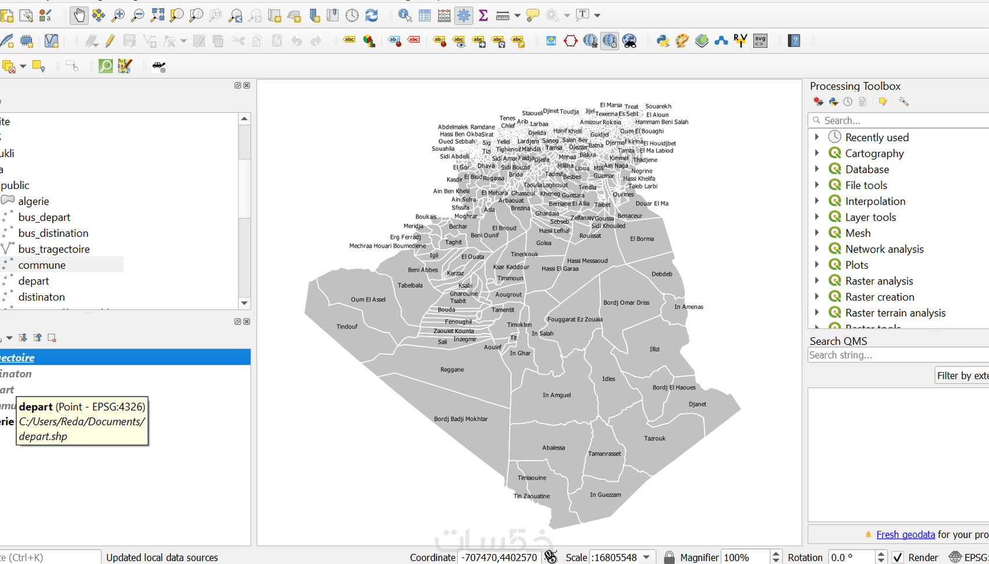Image resolution: width=989 pixels, height=564 pixels.
Task: Click the Remove Layer icon in Layers panel
Action: tap(52, 337)
